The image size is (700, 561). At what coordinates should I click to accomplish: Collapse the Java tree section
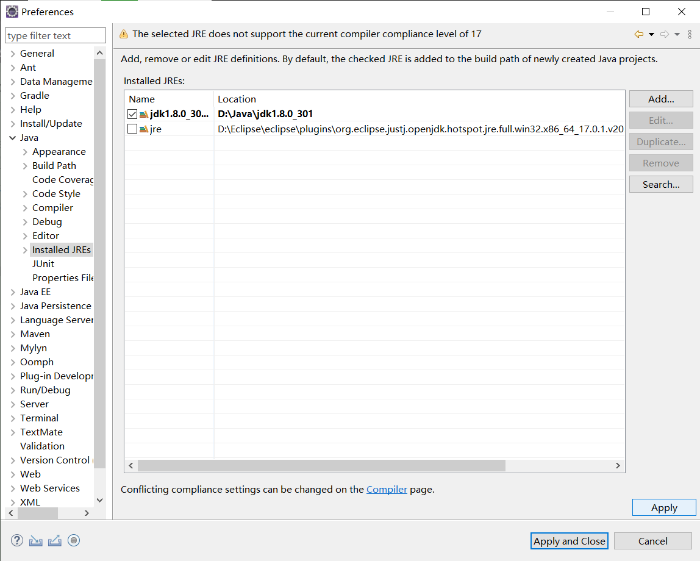pyautogui.click(x=12, y=137)
